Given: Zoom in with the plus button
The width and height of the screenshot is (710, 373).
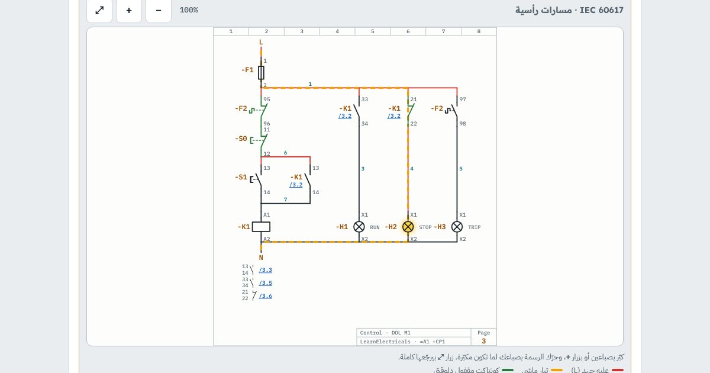Looking at the screenshot, I should (x=129, y=10).
